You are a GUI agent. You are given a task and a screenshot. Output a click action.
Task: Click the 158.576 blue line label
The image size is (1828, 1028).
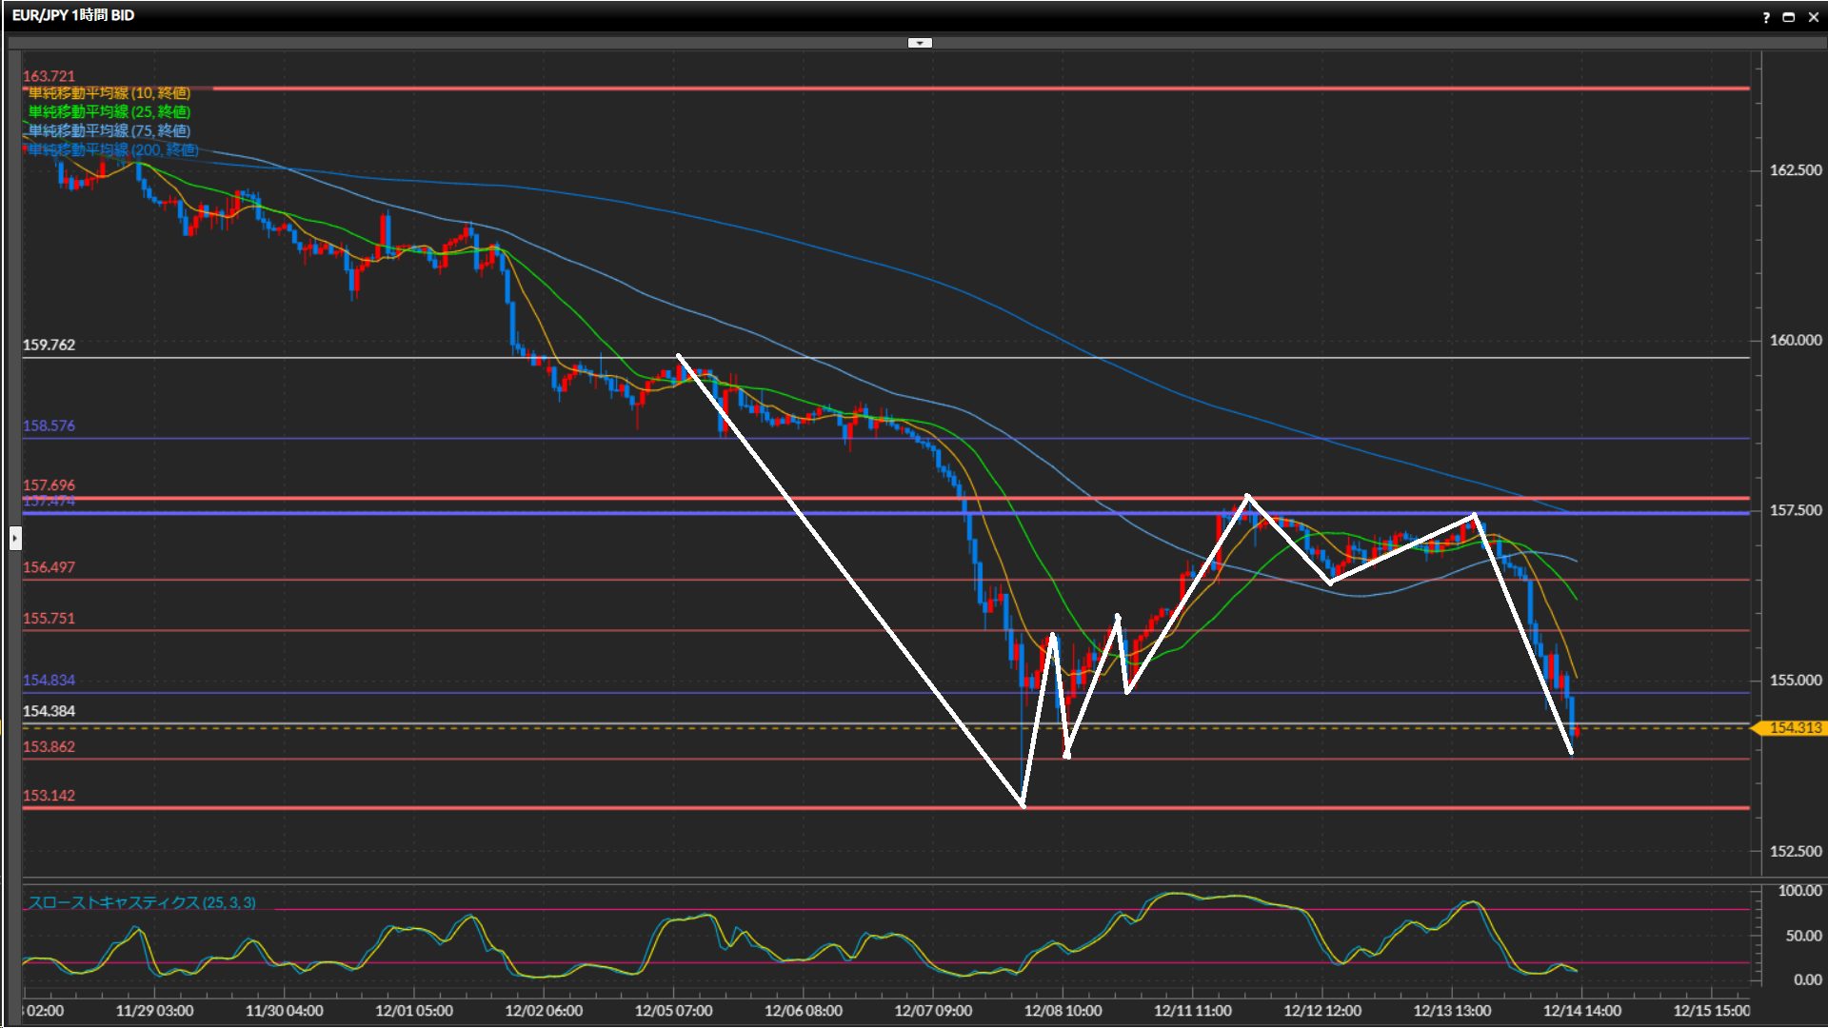pyautogui.click(x=49, y=425)
